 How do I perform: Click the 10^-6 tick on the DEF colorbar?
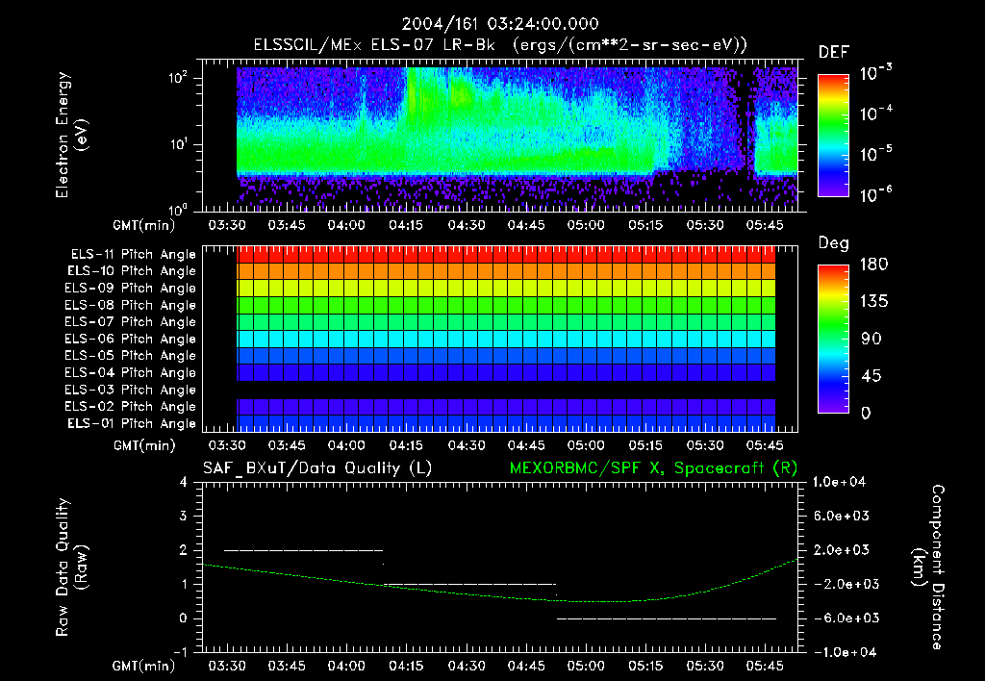click(x=876, y=194)
